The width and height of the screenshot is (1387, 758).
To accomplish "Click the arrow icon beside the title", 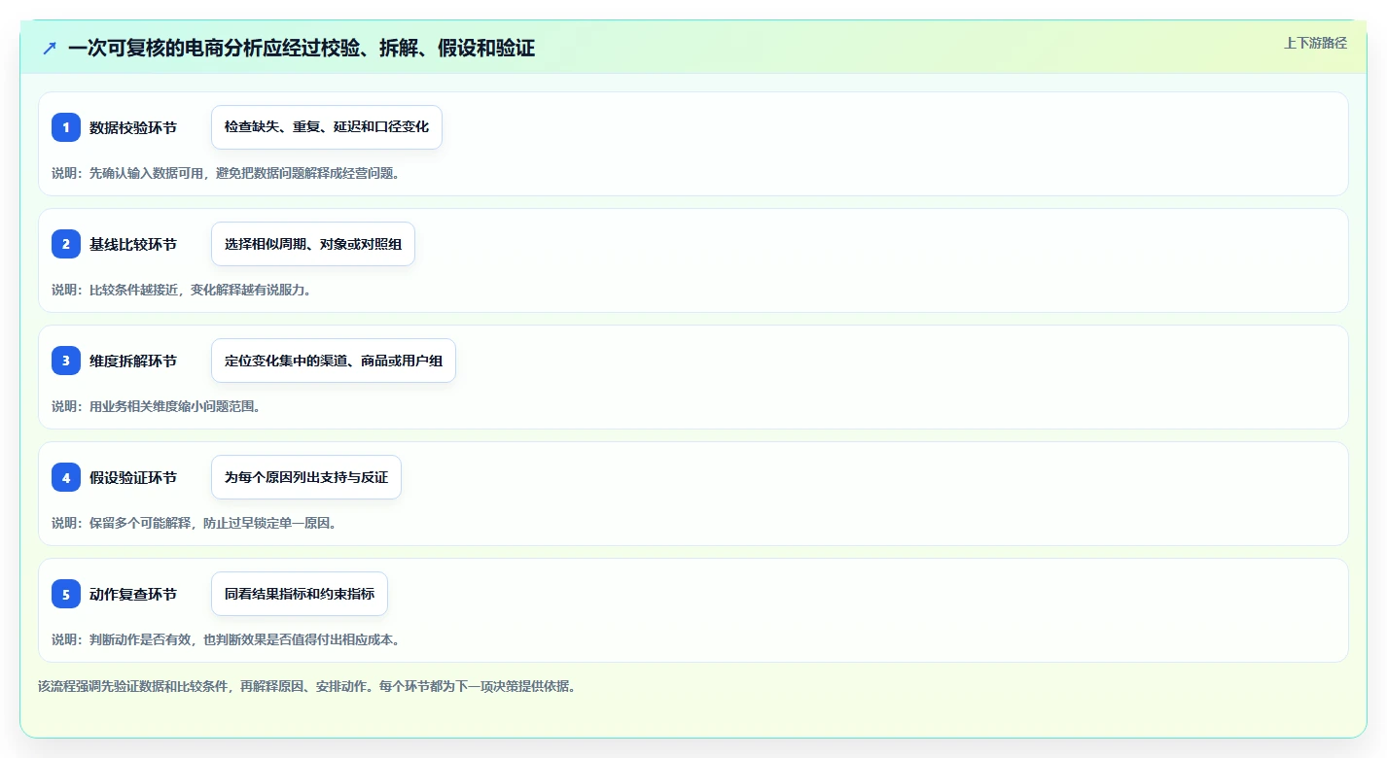I will pos(50,48).
